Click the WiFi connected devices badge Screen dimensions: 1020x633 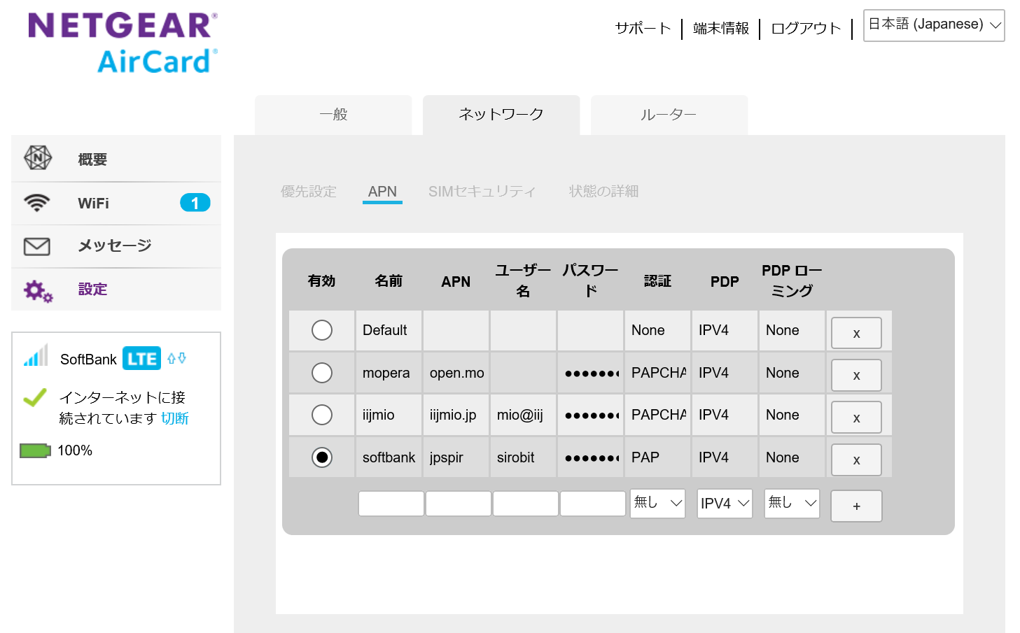point(195,203)
